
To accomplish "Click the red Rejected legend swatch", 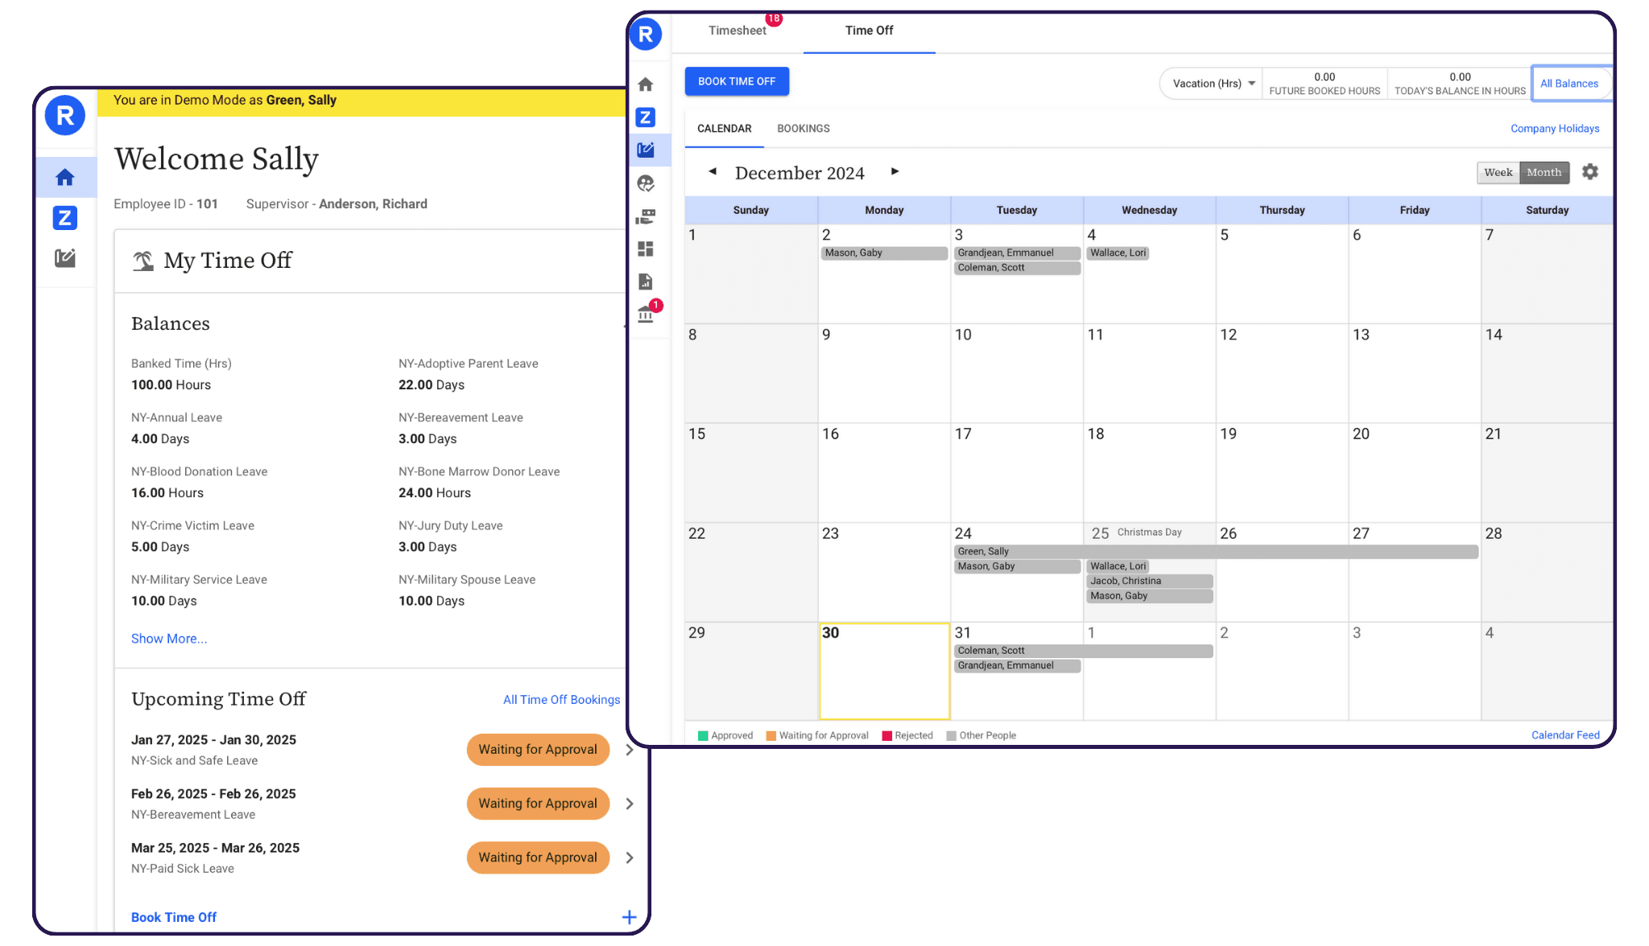I will (x=886, y=735).
